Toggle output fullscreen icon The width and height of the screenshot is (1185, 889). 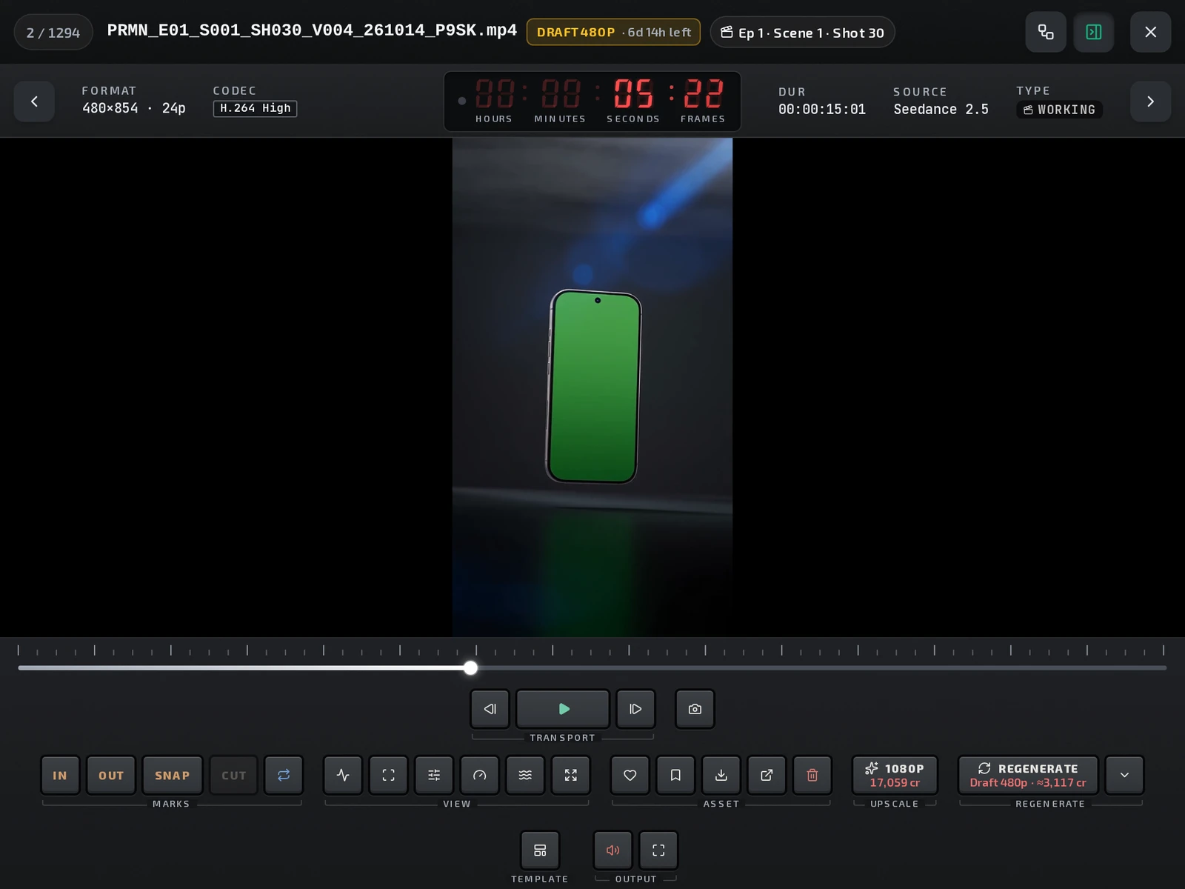point(658,850)
